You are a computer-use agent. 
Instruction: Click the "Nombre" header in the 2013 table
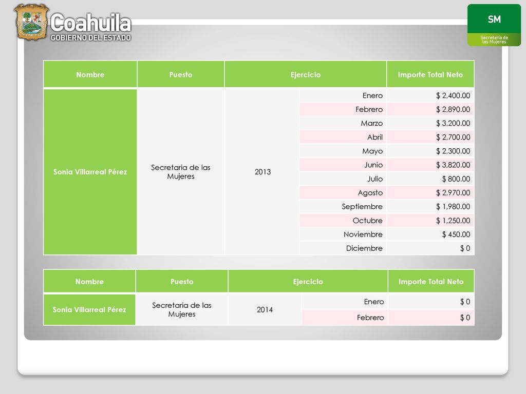pyautogui.click(x=90, y=74)
